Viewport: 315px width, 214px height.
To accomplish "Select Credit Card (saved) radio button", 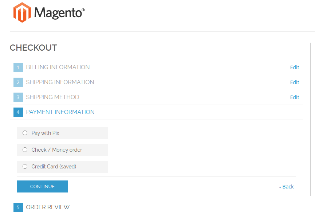I will tap(25, 167).
